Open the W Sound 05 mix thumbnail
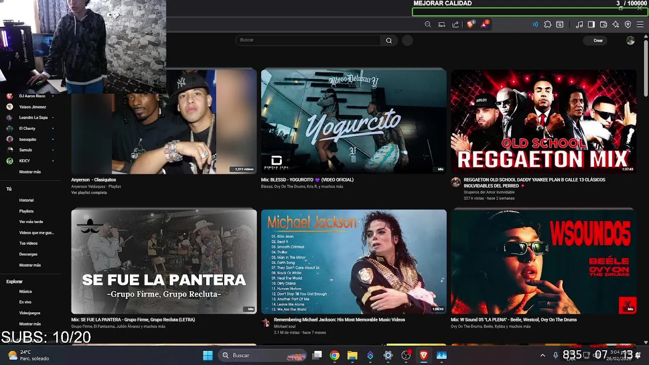The height and width of the screenshot is (365, 649). (x=544, y=262)
